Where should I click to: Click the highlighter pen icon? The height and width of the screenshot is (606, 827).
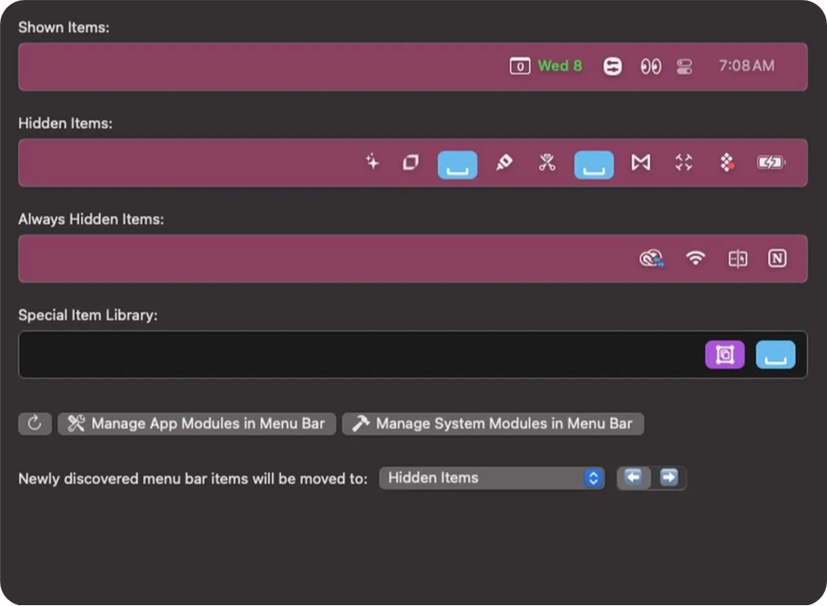(504, 162)
